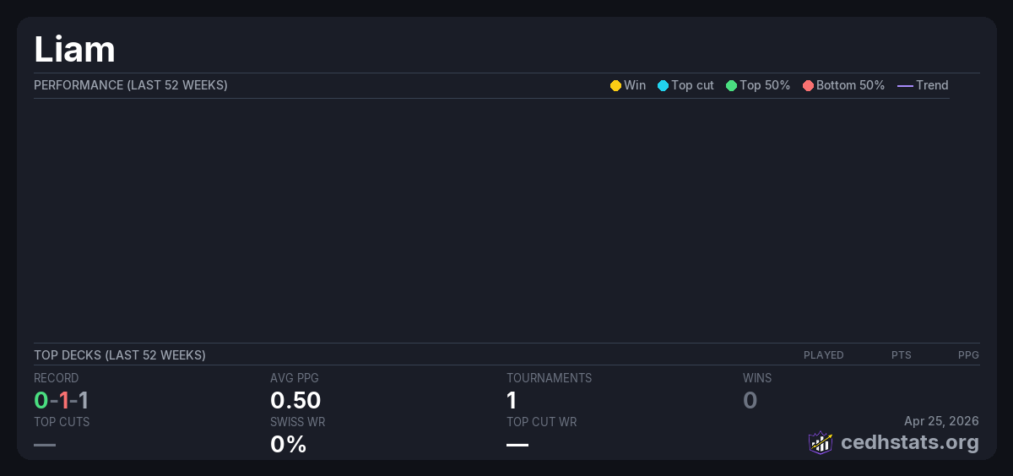
Task: Sort by the PPG column header
Action: (968, 355)
